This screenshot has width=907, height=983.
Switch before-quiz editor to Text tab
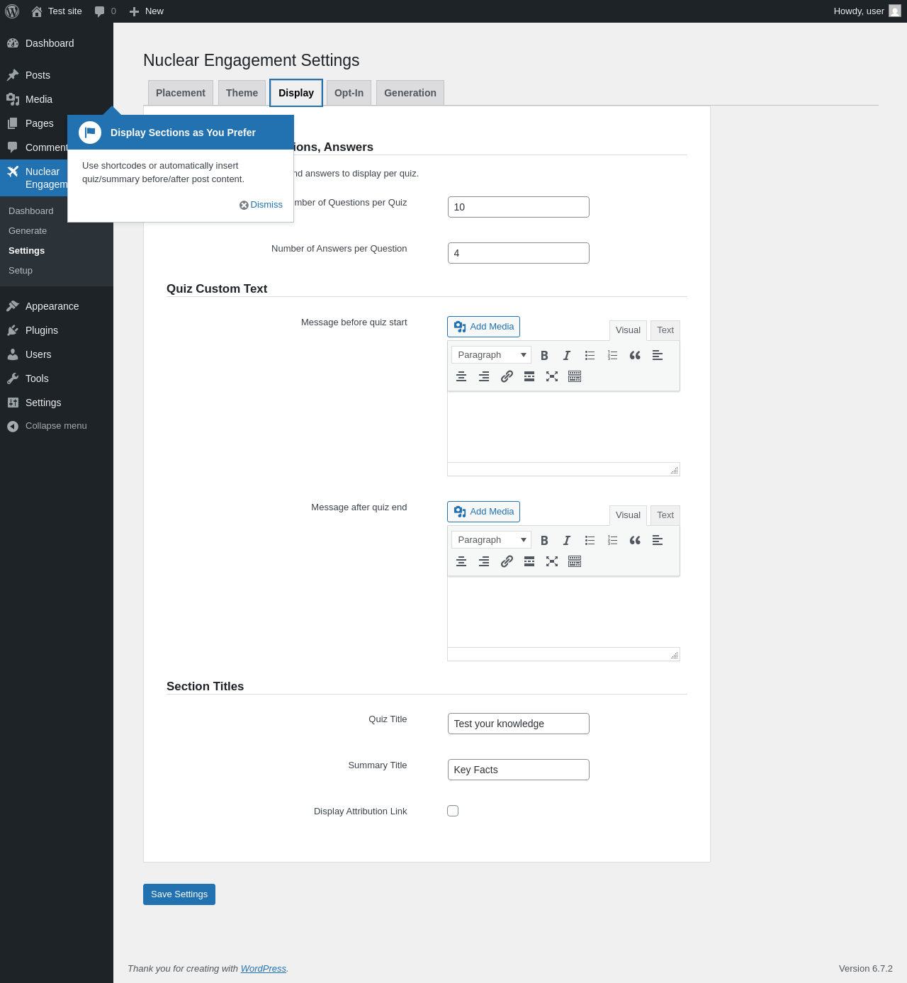(x=665, y=330)
